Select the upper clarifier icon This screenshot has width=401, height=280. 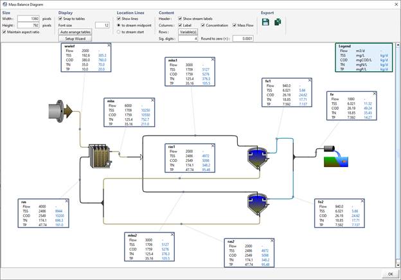pos(258,158)
